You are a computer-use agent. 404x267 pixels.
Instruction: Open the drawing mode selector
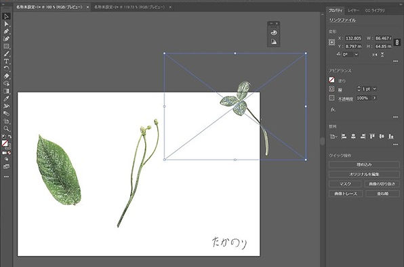point(7,160)
